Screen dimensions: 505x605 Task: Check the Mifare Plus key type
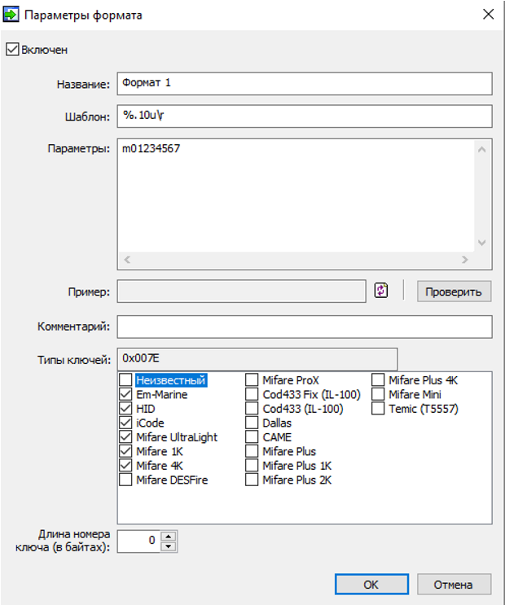point(252,451)
